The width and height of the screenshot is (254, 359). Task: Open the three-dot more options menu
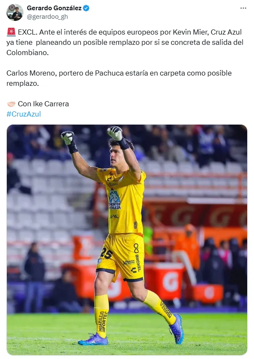click(243, 8)
